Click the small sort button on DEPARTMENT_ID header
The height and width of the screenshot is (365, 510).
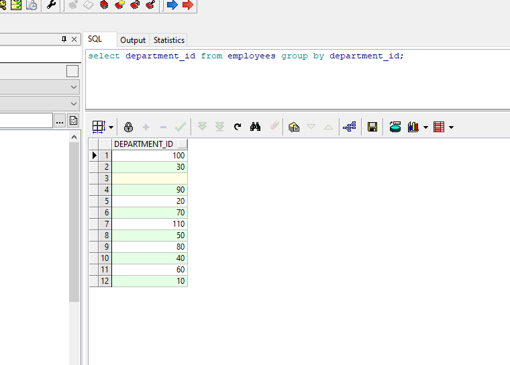pos(183,144)
